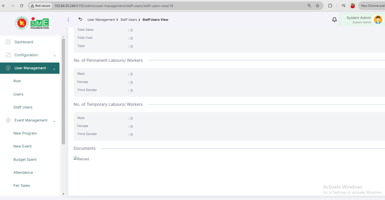Click the browser forward arrow
This screenshot has width=385, height=200.
tap(13, 6)
